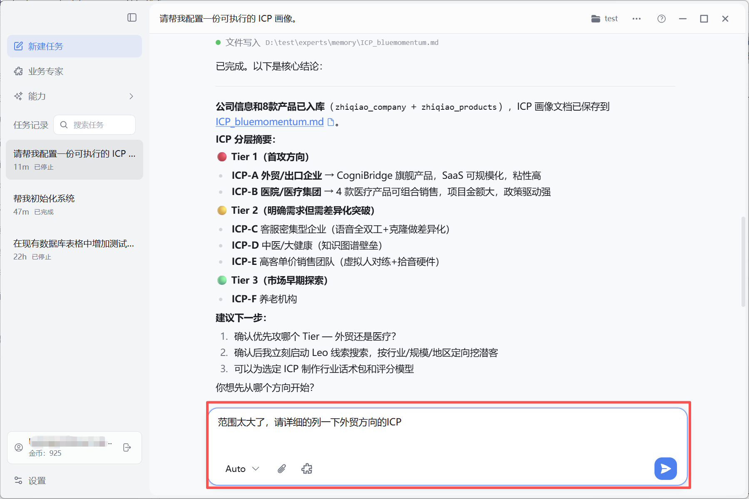Click the 已停止 status under 11m task
749x499 pixels.
coord(44,167)
